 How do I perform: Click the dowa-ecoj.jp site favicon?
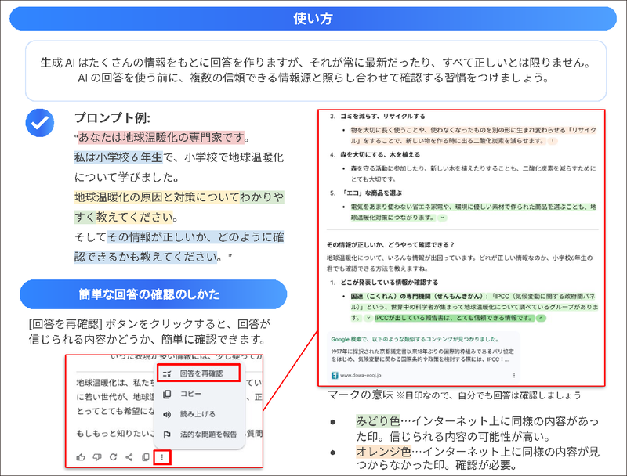334,375
